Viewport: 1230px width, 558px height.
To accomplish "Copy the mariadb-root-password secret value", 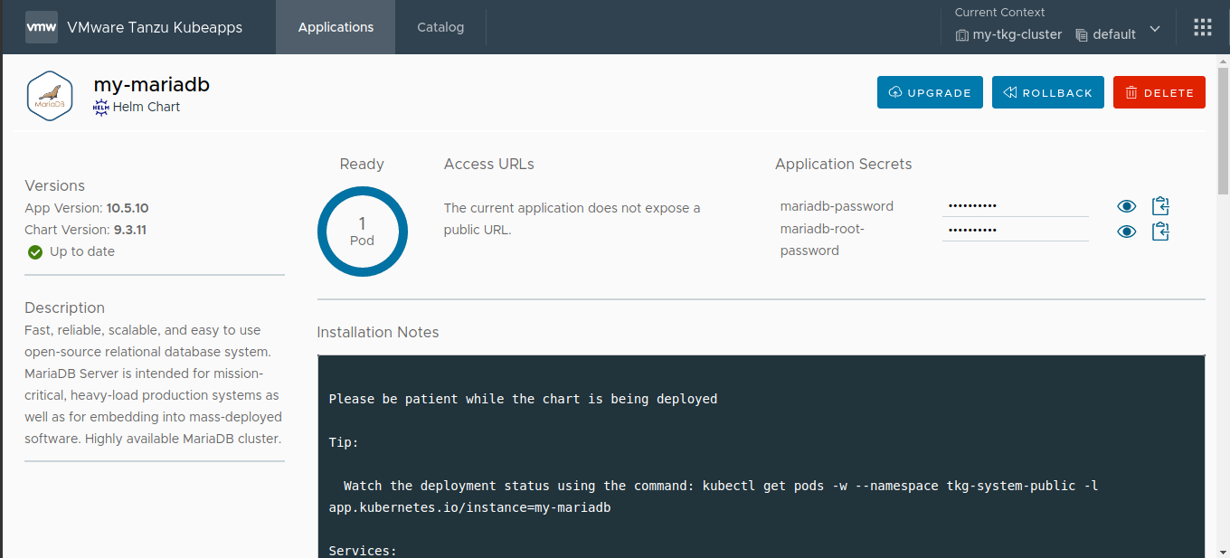I will pos(1160,231).
